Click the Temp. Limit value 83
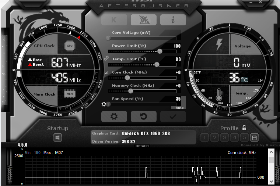The image size is (280, 186). click(178, 59)
